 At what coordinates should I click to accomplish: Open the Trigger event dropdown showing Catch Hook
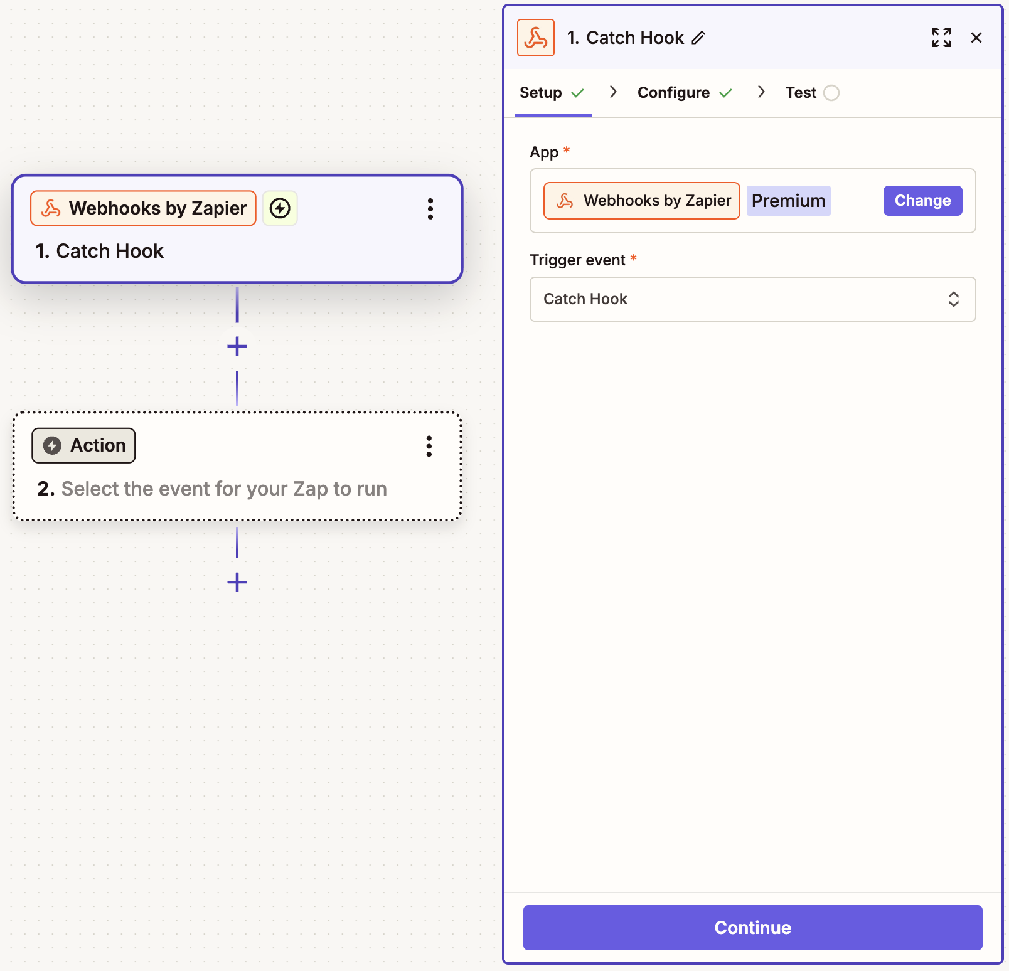pos(752,299)
